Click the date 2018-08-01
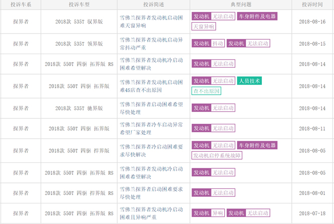The height and width of the screenshot is (224, 334). (312, 193)
